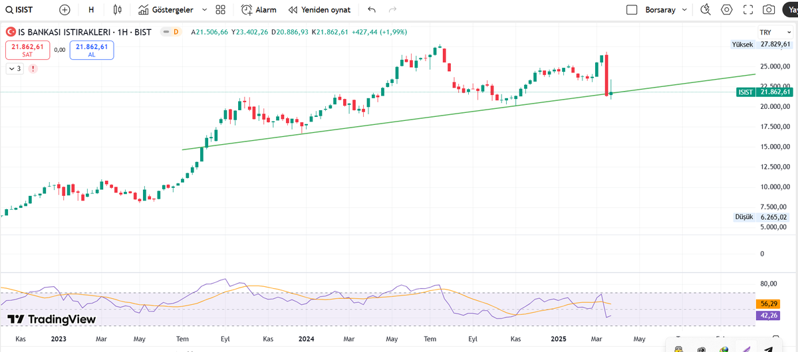Open the H timeframe interval selector

pos(90,10)
